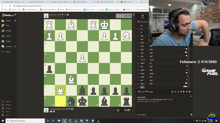Click the white queen on g7
The height and width of the screenshot is (123, 220).
click(60, 90)
